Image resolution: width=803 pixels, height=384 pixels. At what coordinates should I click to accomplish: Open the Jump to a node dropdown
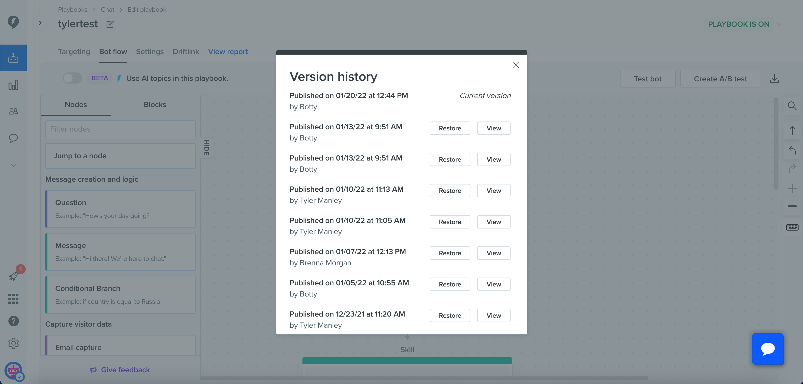tap(120, 156)
